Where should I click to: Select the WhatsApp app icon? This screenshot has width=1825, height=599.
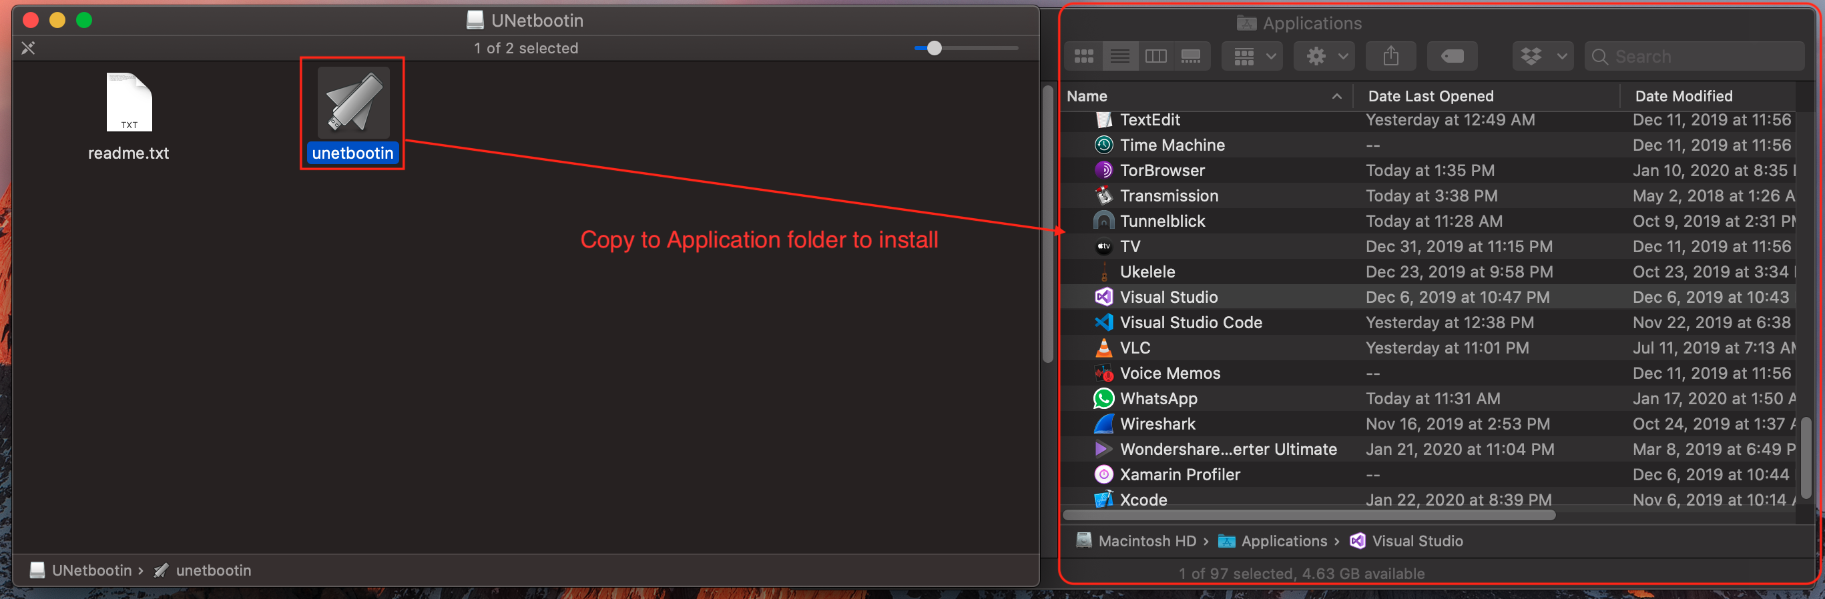coord(1104,399)
